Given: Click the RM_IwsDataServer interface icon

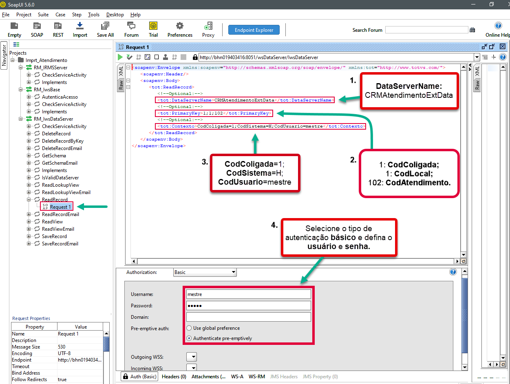Looking at the screenshot, I should pyautogui.click(x=29, y=119).
